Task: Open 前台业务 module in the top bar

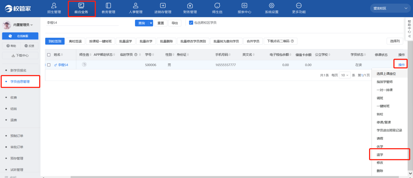Action: pyautogui.click(x=81, y=8)
